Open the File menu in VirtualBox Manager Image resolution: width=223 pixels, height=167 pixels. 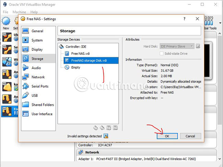point(5,12)
